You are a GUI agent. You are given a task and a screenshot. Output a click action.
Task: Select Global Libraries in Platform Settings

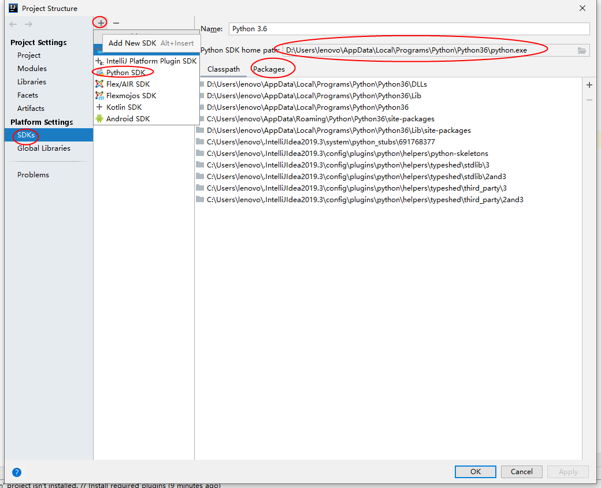click(x=43, y=148)
